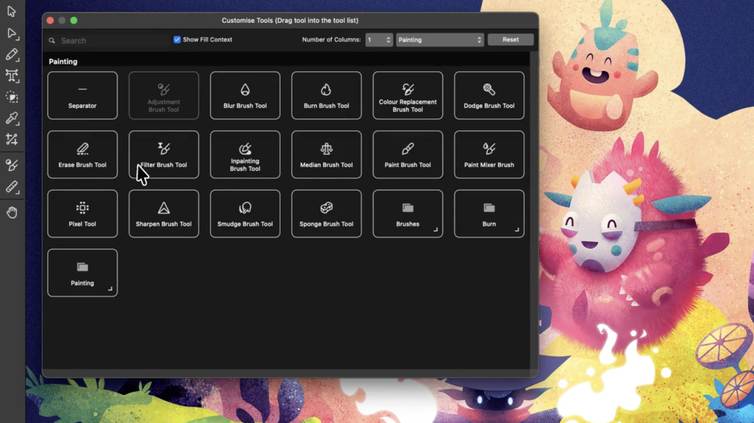Select the Sponge Brush Tool
The width and height of the screenshot is (754, 423).
326,213
